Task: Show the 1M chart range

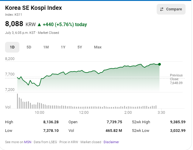Action: pyautogui.click(x=46, y=47)
